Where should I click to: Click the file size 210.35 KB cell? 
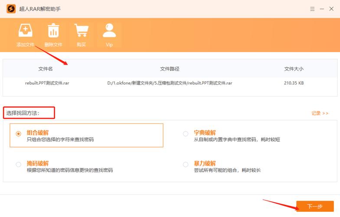[x=294, y=83]
